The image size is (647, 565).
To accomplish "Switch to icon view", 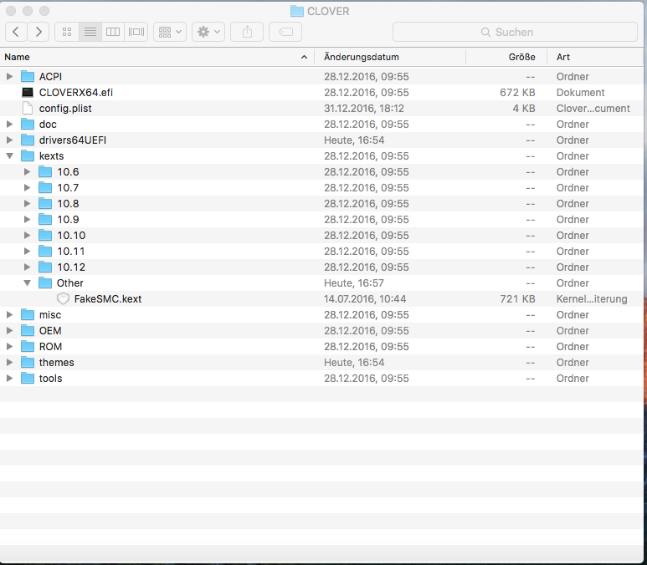I will click(67, 32).
